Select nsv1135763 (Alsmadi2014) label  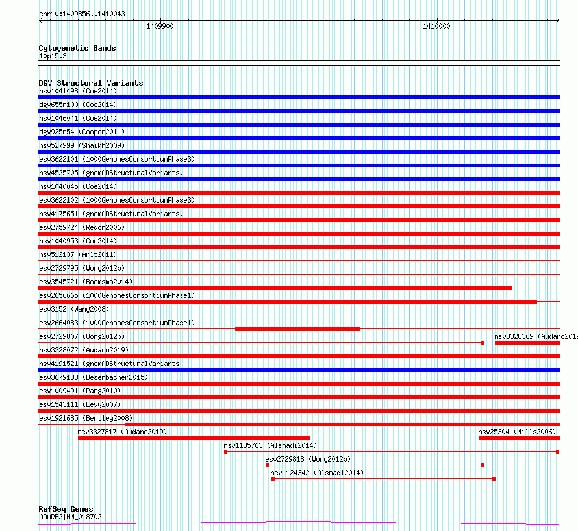point(270,445)
